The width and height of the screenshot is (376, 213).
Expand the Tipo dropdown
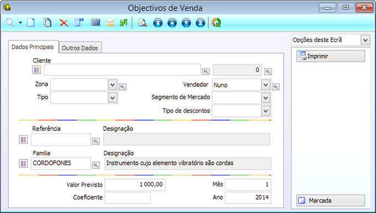point(112,98)
